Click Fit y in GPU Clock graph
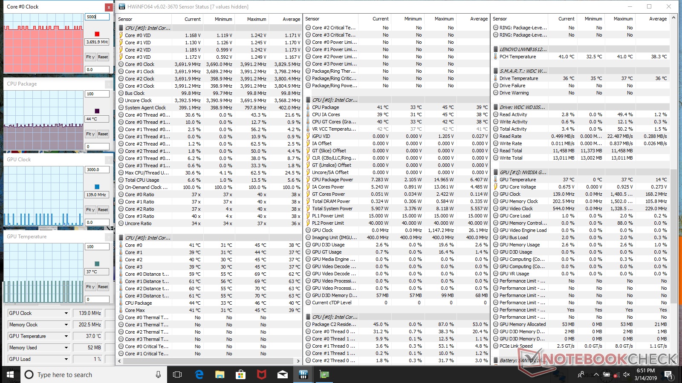The height and width of the screenshot is (383, 682). [90, 210]
